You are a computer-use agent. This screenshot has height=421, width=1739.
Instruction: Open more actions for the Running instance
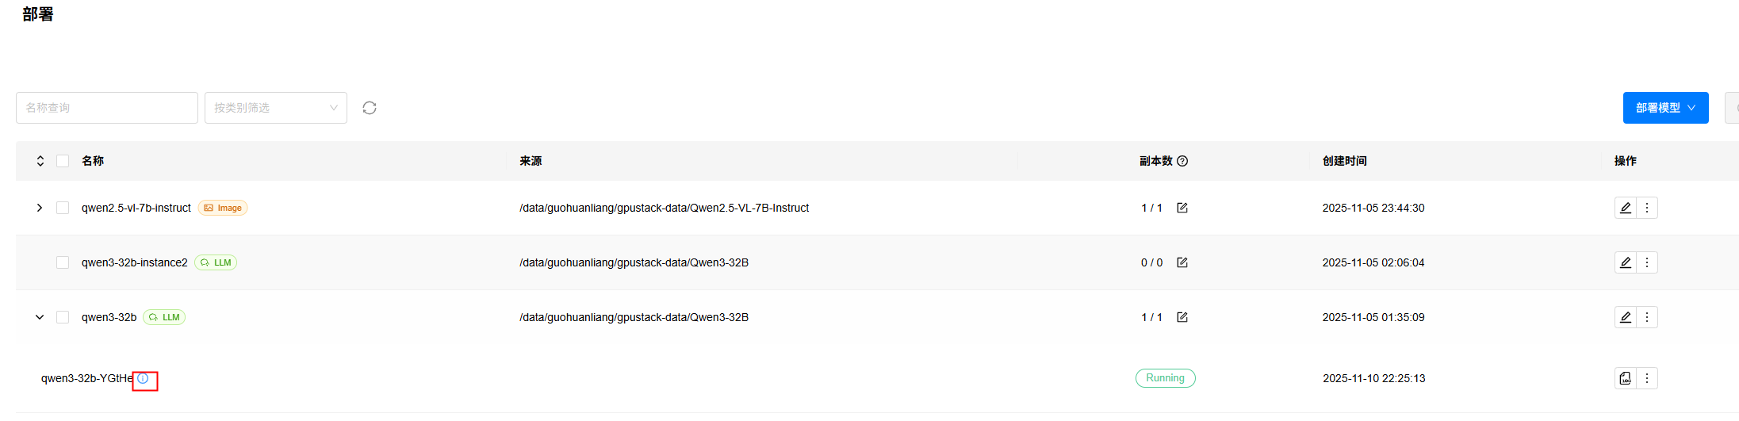[1647, 378]
